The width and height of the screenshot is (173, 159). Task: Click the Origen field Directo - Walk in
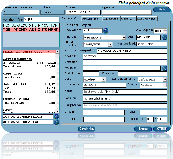point(83,12)
